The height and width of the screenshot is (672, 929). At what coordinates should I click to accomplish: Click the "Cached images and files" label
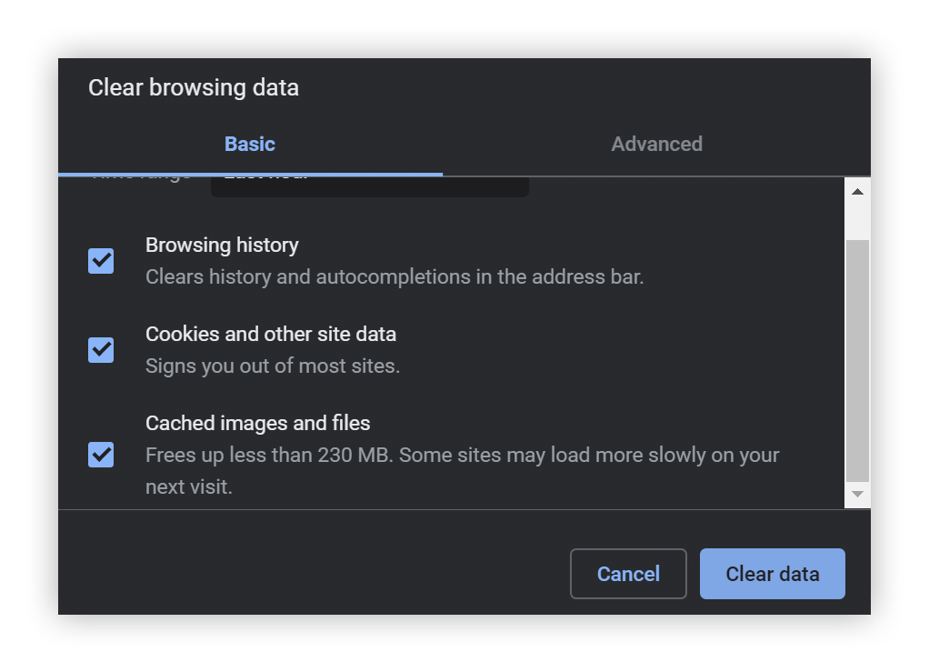click(258, 423)
